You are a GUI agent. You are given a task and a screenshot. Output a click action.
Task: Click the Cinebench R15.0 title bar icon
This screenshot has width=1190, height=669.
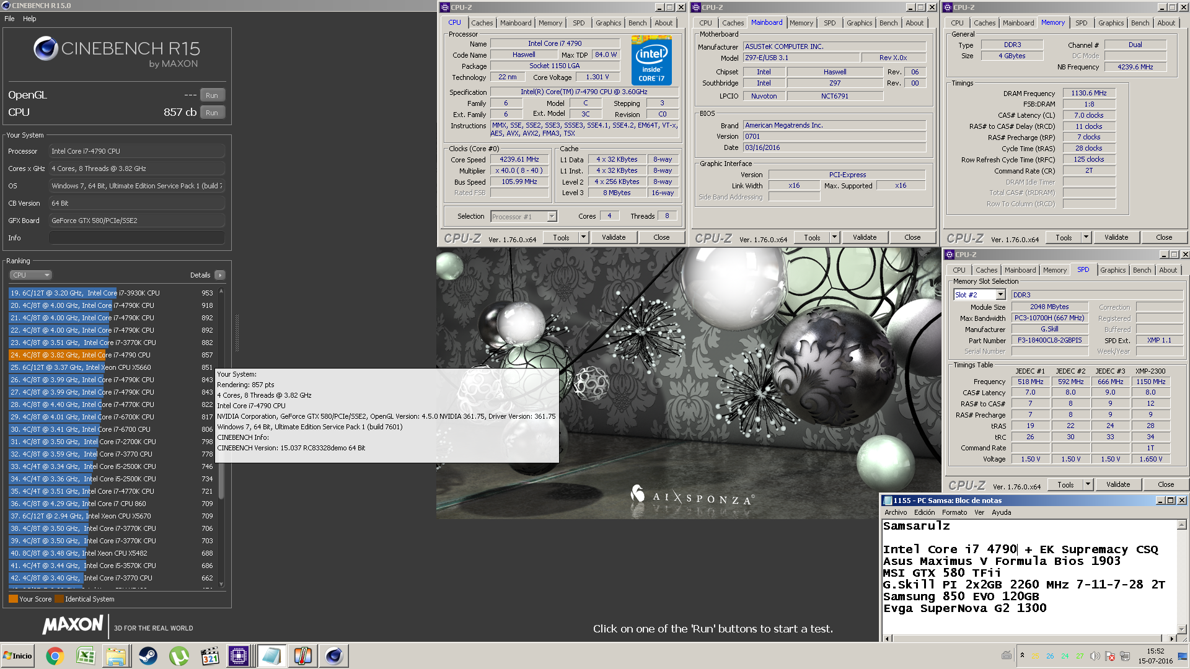click(6, 6)
